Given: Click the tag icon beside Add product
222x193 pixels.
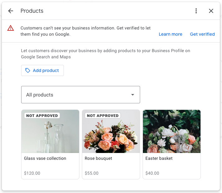Looking at the screenshot, I should click(28, 70).
